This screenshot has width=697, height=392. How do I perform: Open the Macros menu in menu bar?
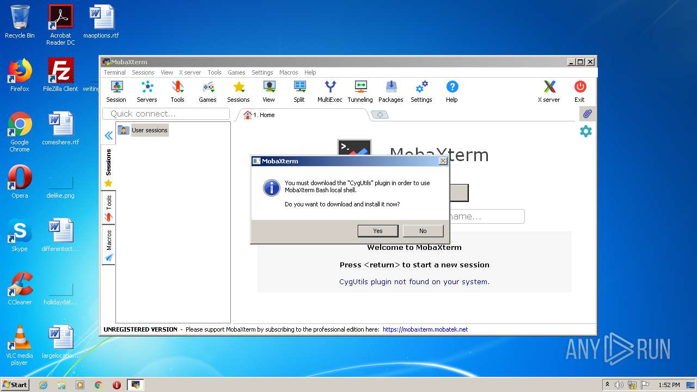289,72
